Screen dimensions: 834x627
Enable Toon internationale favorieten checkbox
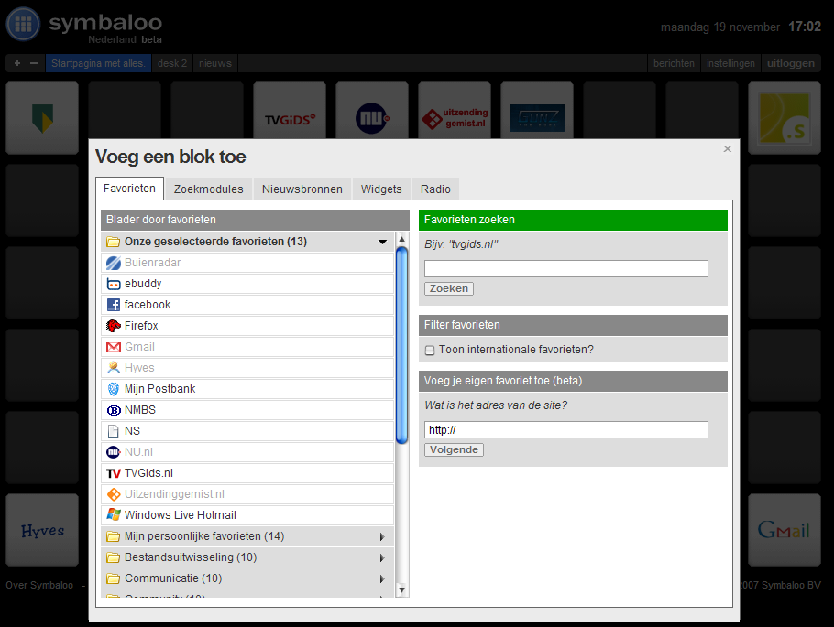[430, 351]
